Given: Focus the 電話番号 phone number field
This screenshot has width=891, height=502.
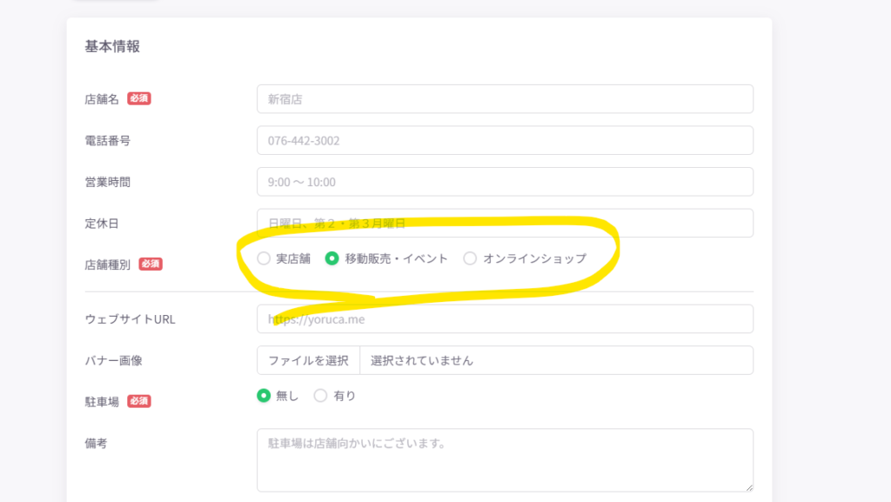Looking at the screenshot, I should tap(505, 140).
